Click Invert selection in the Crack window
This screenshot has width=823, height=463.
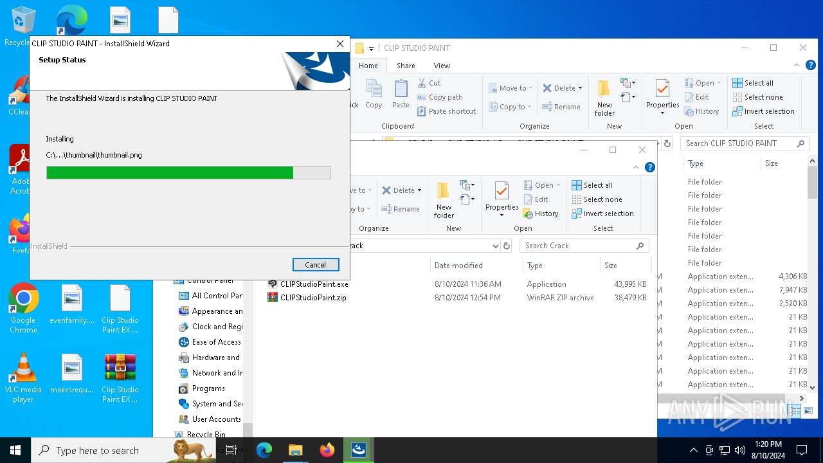(x=602, y=213)
